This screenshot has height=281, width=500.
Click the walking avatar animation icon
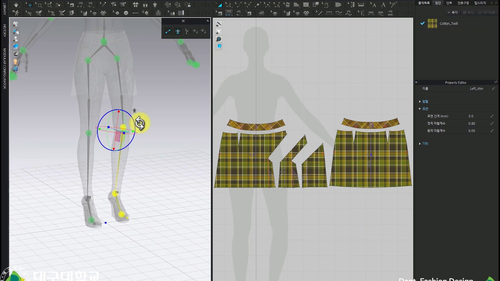click(x=16, y=13)
